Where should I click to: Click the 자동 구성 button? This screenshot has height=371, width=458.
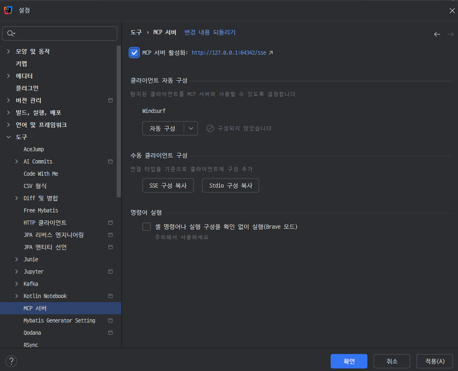point(163,128)
